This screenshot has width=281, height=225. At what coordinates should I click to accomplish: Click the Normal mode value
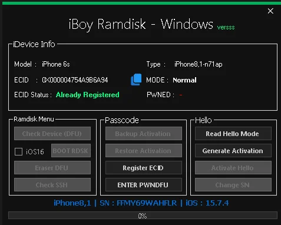tap(184, 80)
